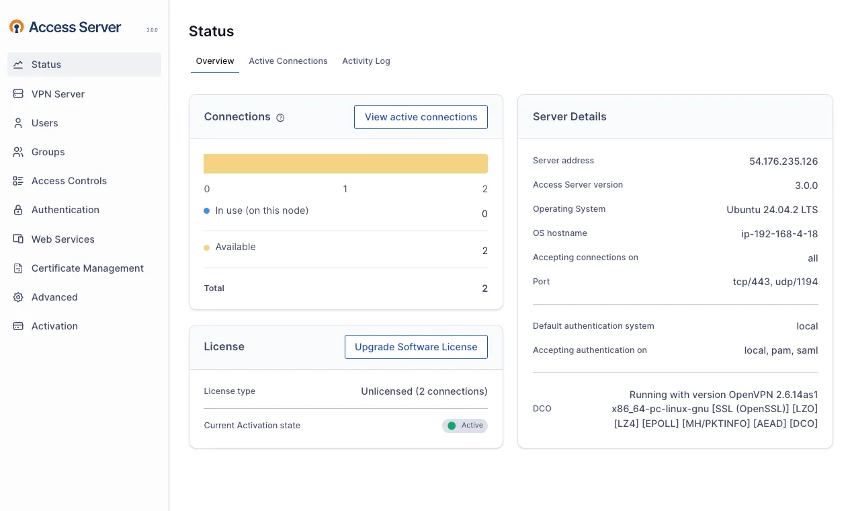Viewport: 850px width, 511px height.
Task: Click the Authentication padlock icon
Action: 18,210
